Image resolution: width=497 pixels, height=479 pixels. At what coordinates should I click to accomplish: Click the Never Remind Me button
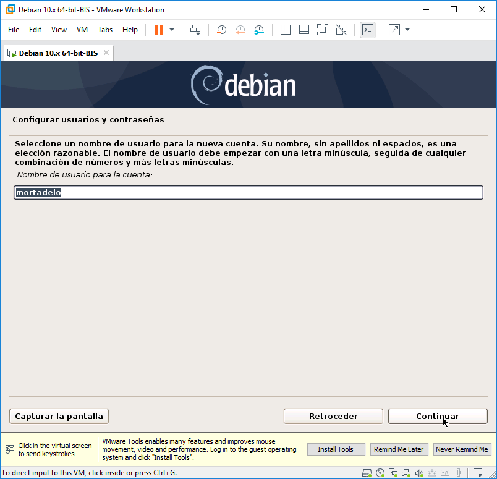point(462,449)
